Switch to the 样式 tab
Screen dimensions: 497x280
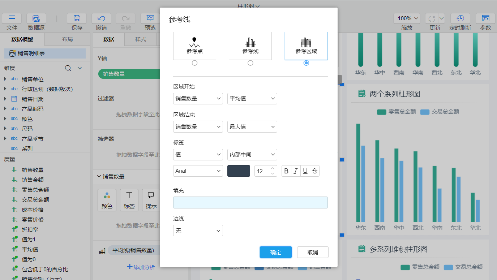(x=141, y=39)
